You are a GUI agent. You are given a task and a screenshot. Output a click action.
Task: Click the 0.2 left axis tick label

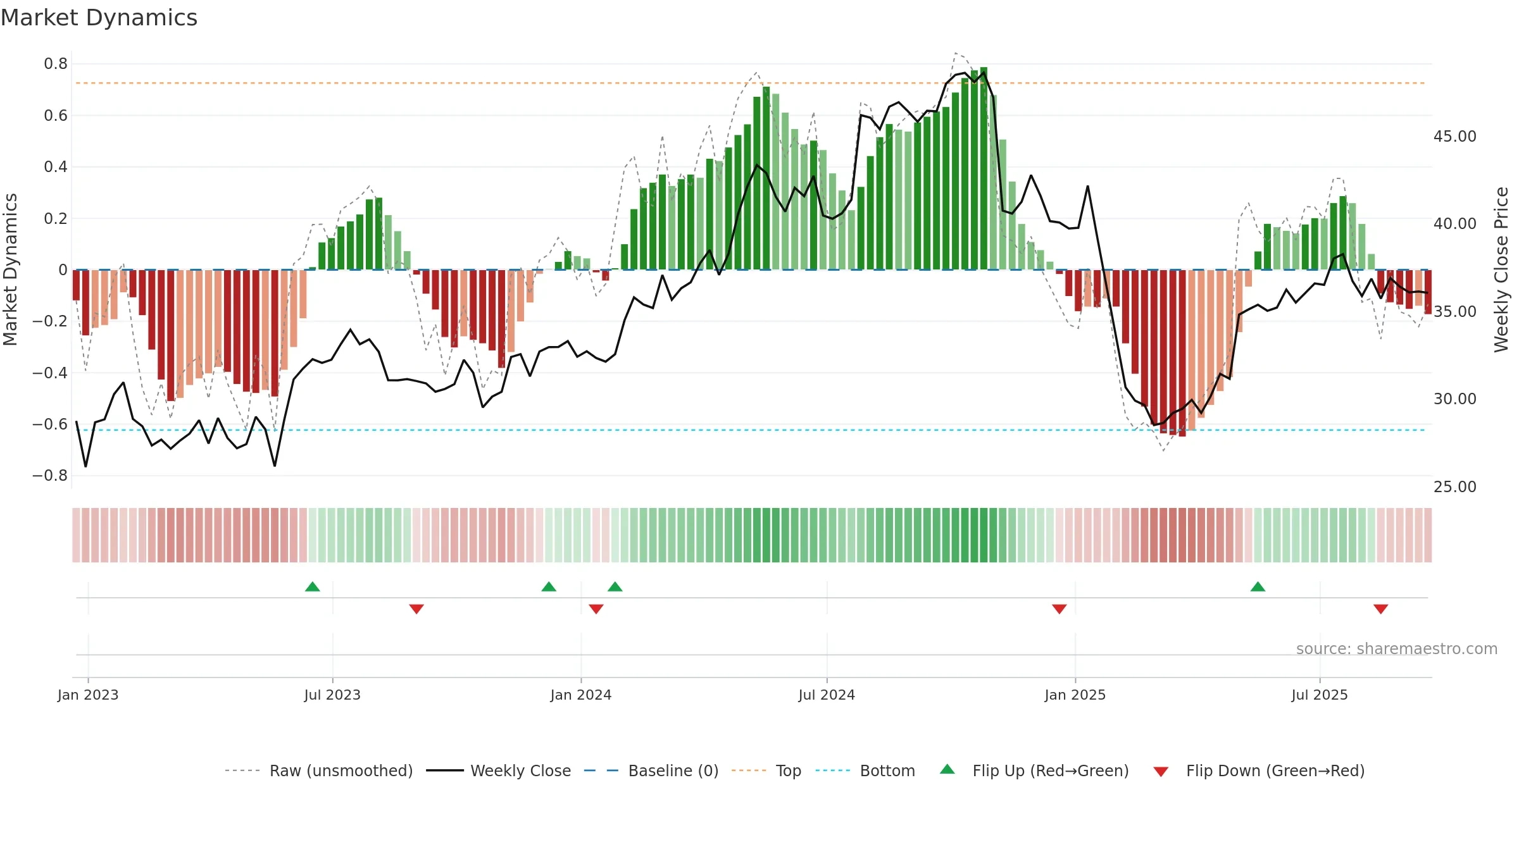coord(56,218)
